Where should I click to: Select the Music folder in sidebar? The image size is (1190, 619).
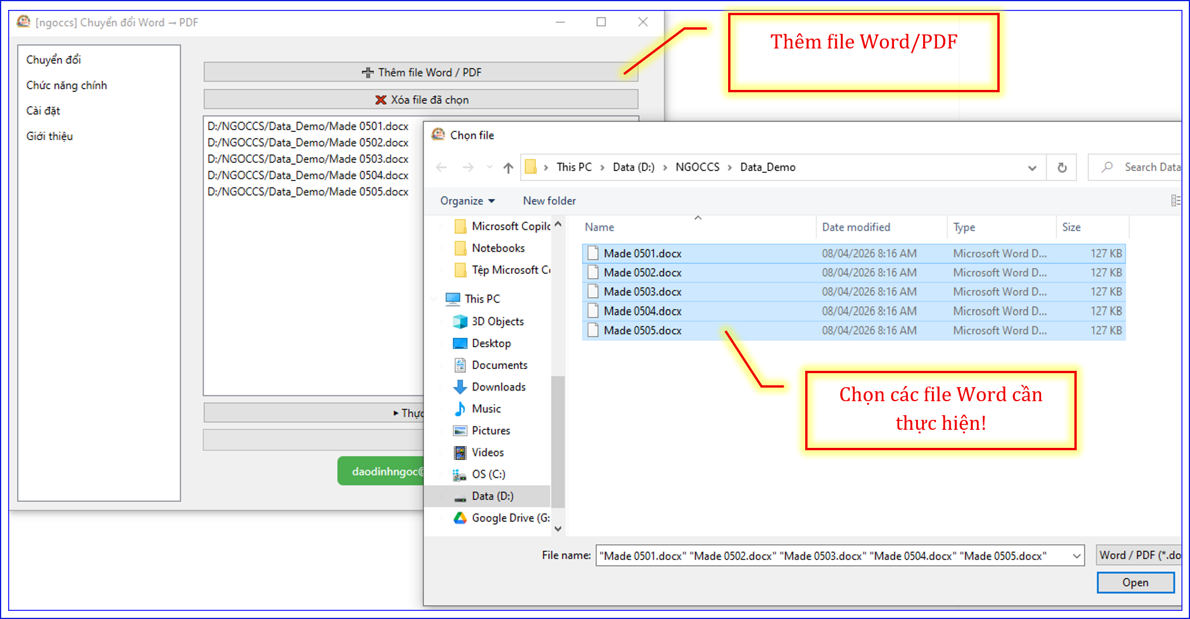click(486, 409)
